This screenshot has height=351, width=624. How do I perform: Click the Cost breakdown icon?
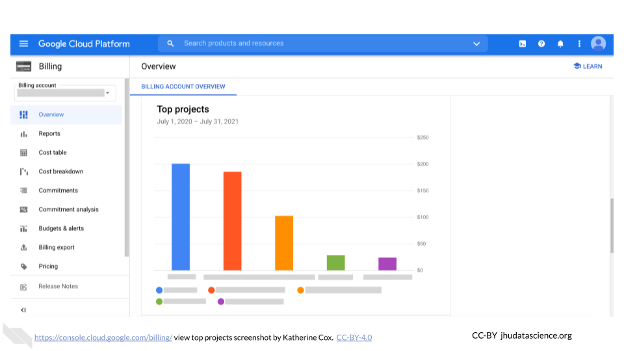pyautogui.click(x=23, y=172)
